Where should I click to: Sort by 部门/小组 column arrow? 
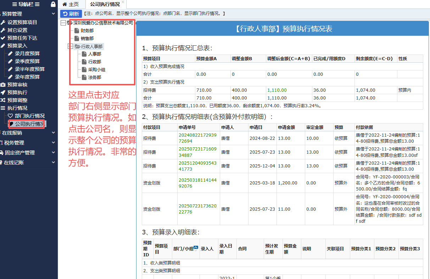(195, 249)
